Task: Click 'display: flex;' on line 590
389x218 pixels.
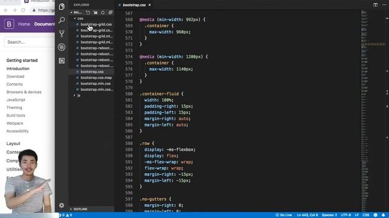Action: coord(161,156)
